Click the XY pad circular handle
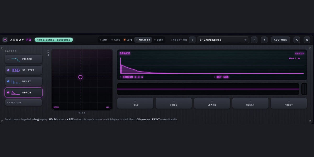Image resolution: width=314 pixels, height=157 pixels. coord(80,77)
